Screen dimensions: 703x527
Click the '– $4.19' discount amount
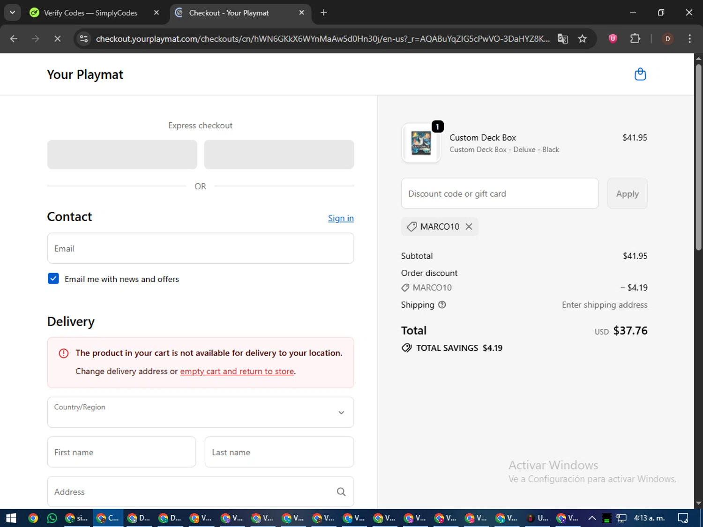point(634,288)
